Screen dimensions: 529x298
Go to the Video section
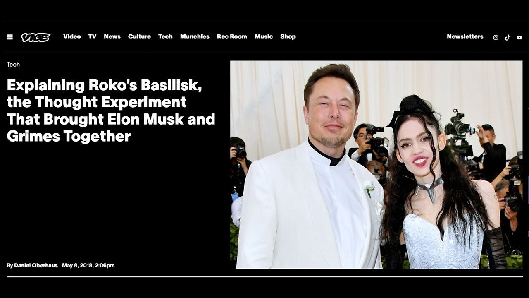pos(72,36)
